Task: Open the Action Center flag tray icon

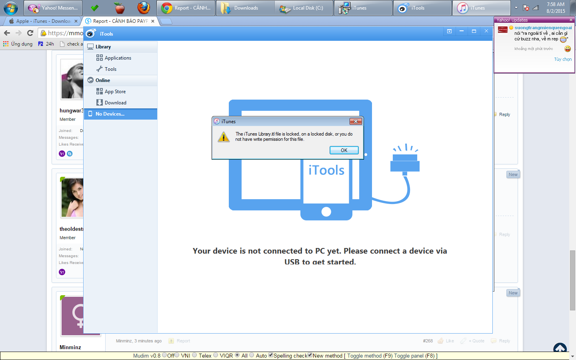Action: tap(526, 8)
